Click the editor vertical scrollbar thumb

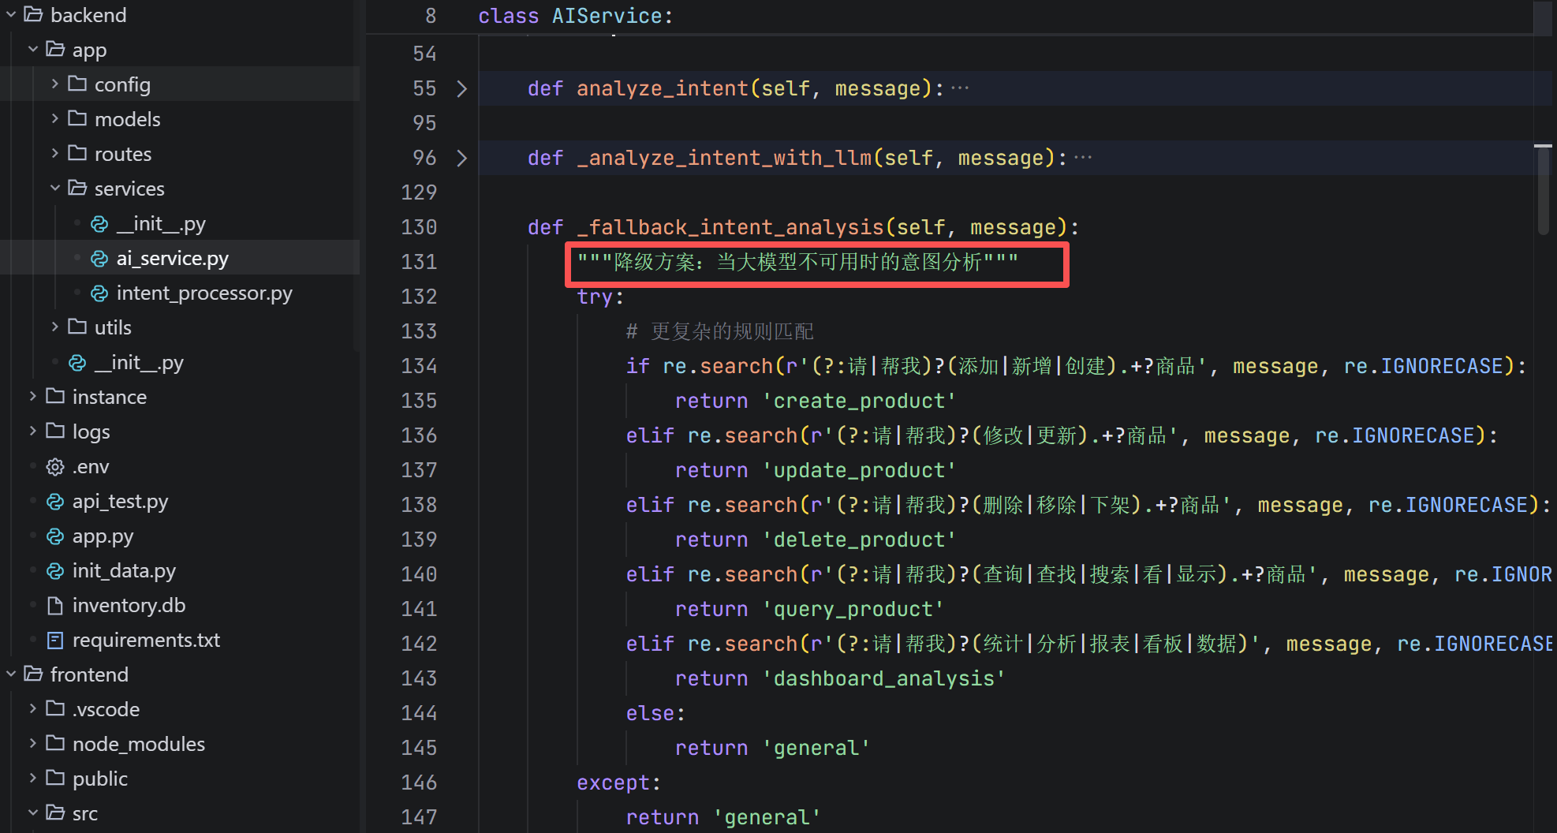[1543, 189]
